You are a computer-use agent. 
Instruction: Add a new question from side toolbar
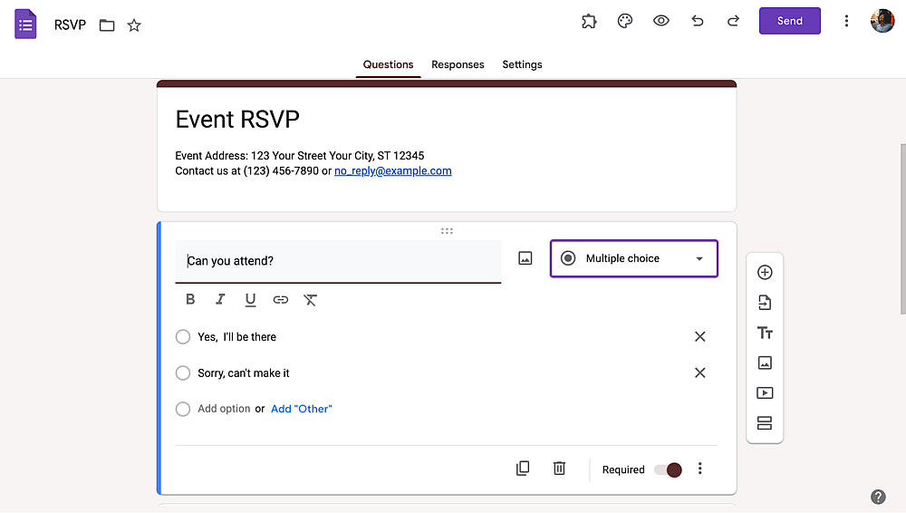pos(765,273)
